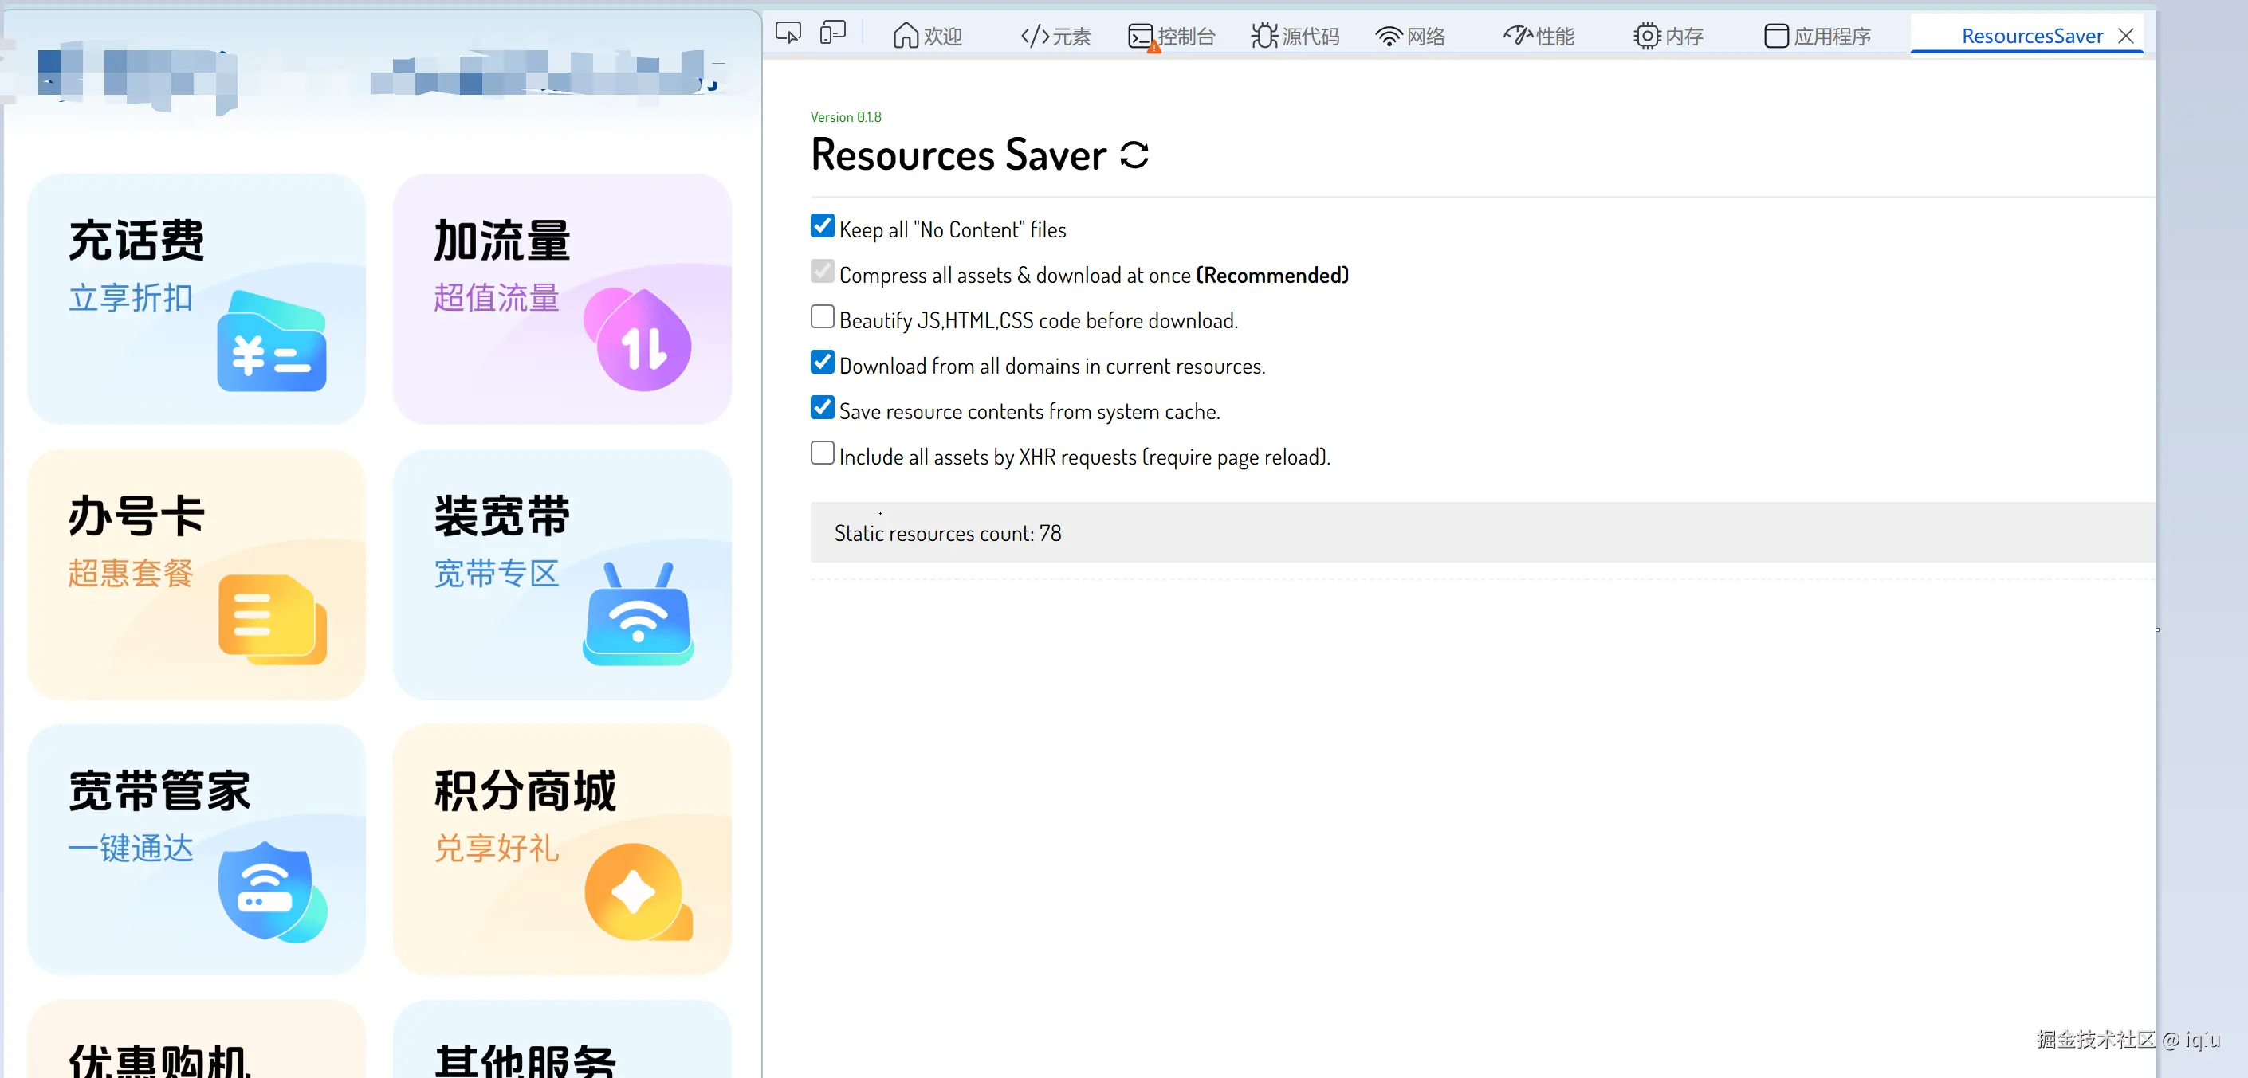This screenshot has height=1078, width=2248.
Task: Click the Resources Saver reload icon
Action: [x=1134, y=155]
